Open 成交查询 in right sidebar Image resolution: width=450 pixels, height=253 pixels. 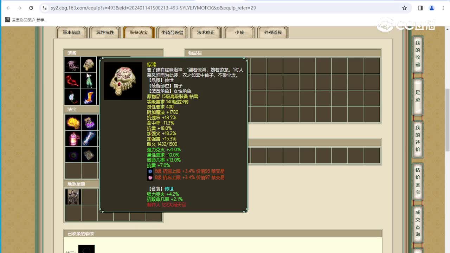tap(418, 223)
